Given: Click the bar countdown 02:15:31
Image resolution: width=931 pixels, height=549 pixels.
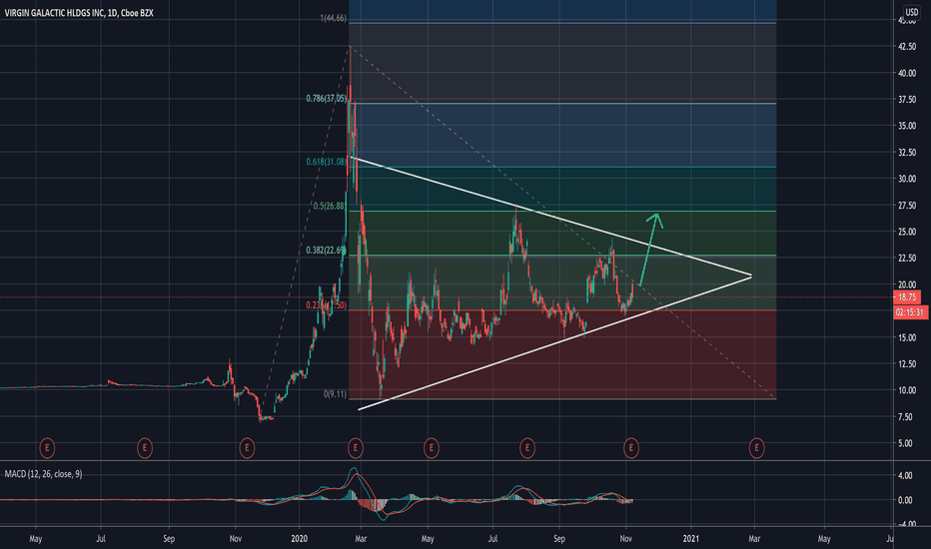Looking at the screenshot, I should click(910, 311).
